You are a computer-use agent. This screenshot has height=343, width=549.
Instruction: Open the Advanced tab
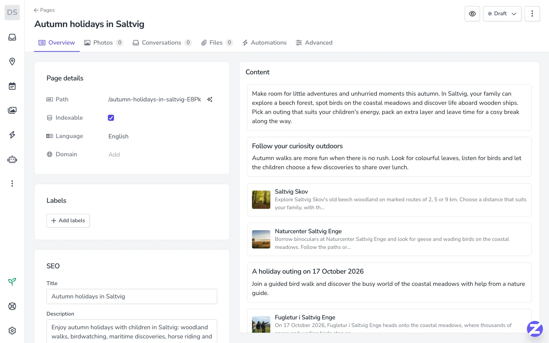click(314, 43)
